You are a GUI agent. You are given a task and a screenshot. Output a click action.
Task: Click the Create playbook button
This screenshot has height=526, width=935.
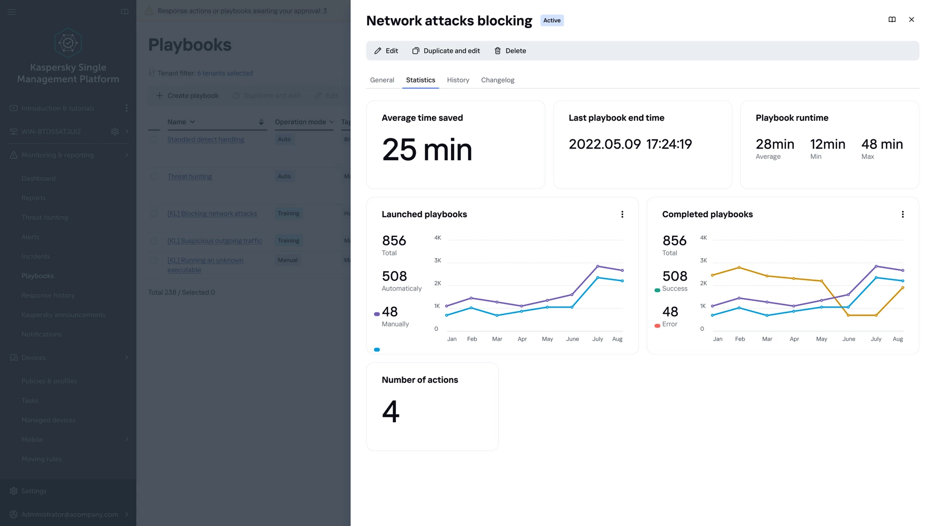click(187, 95)
